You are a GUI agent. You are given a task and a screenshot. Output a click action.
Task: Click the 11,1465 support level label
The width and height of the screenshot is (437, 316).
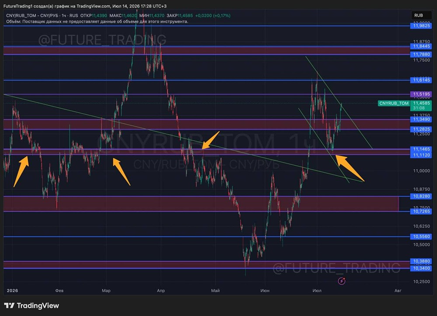point(421,149)
